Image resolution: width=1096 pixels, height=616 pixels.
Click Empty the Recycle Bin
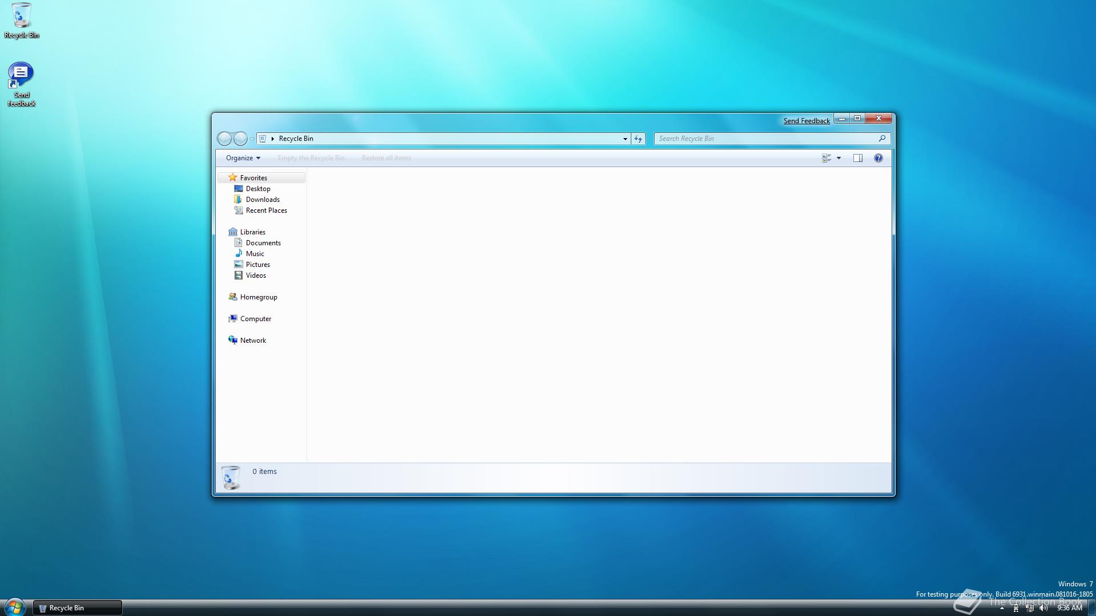click(x=311, y=158)
